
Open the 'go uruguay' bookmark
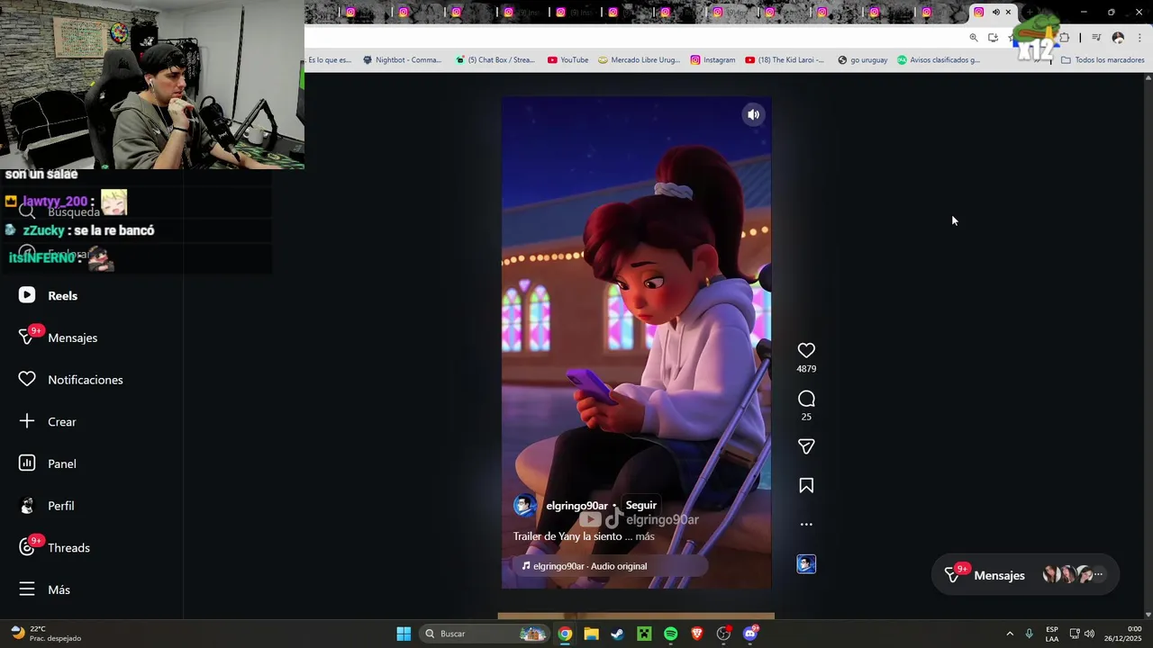863,60
